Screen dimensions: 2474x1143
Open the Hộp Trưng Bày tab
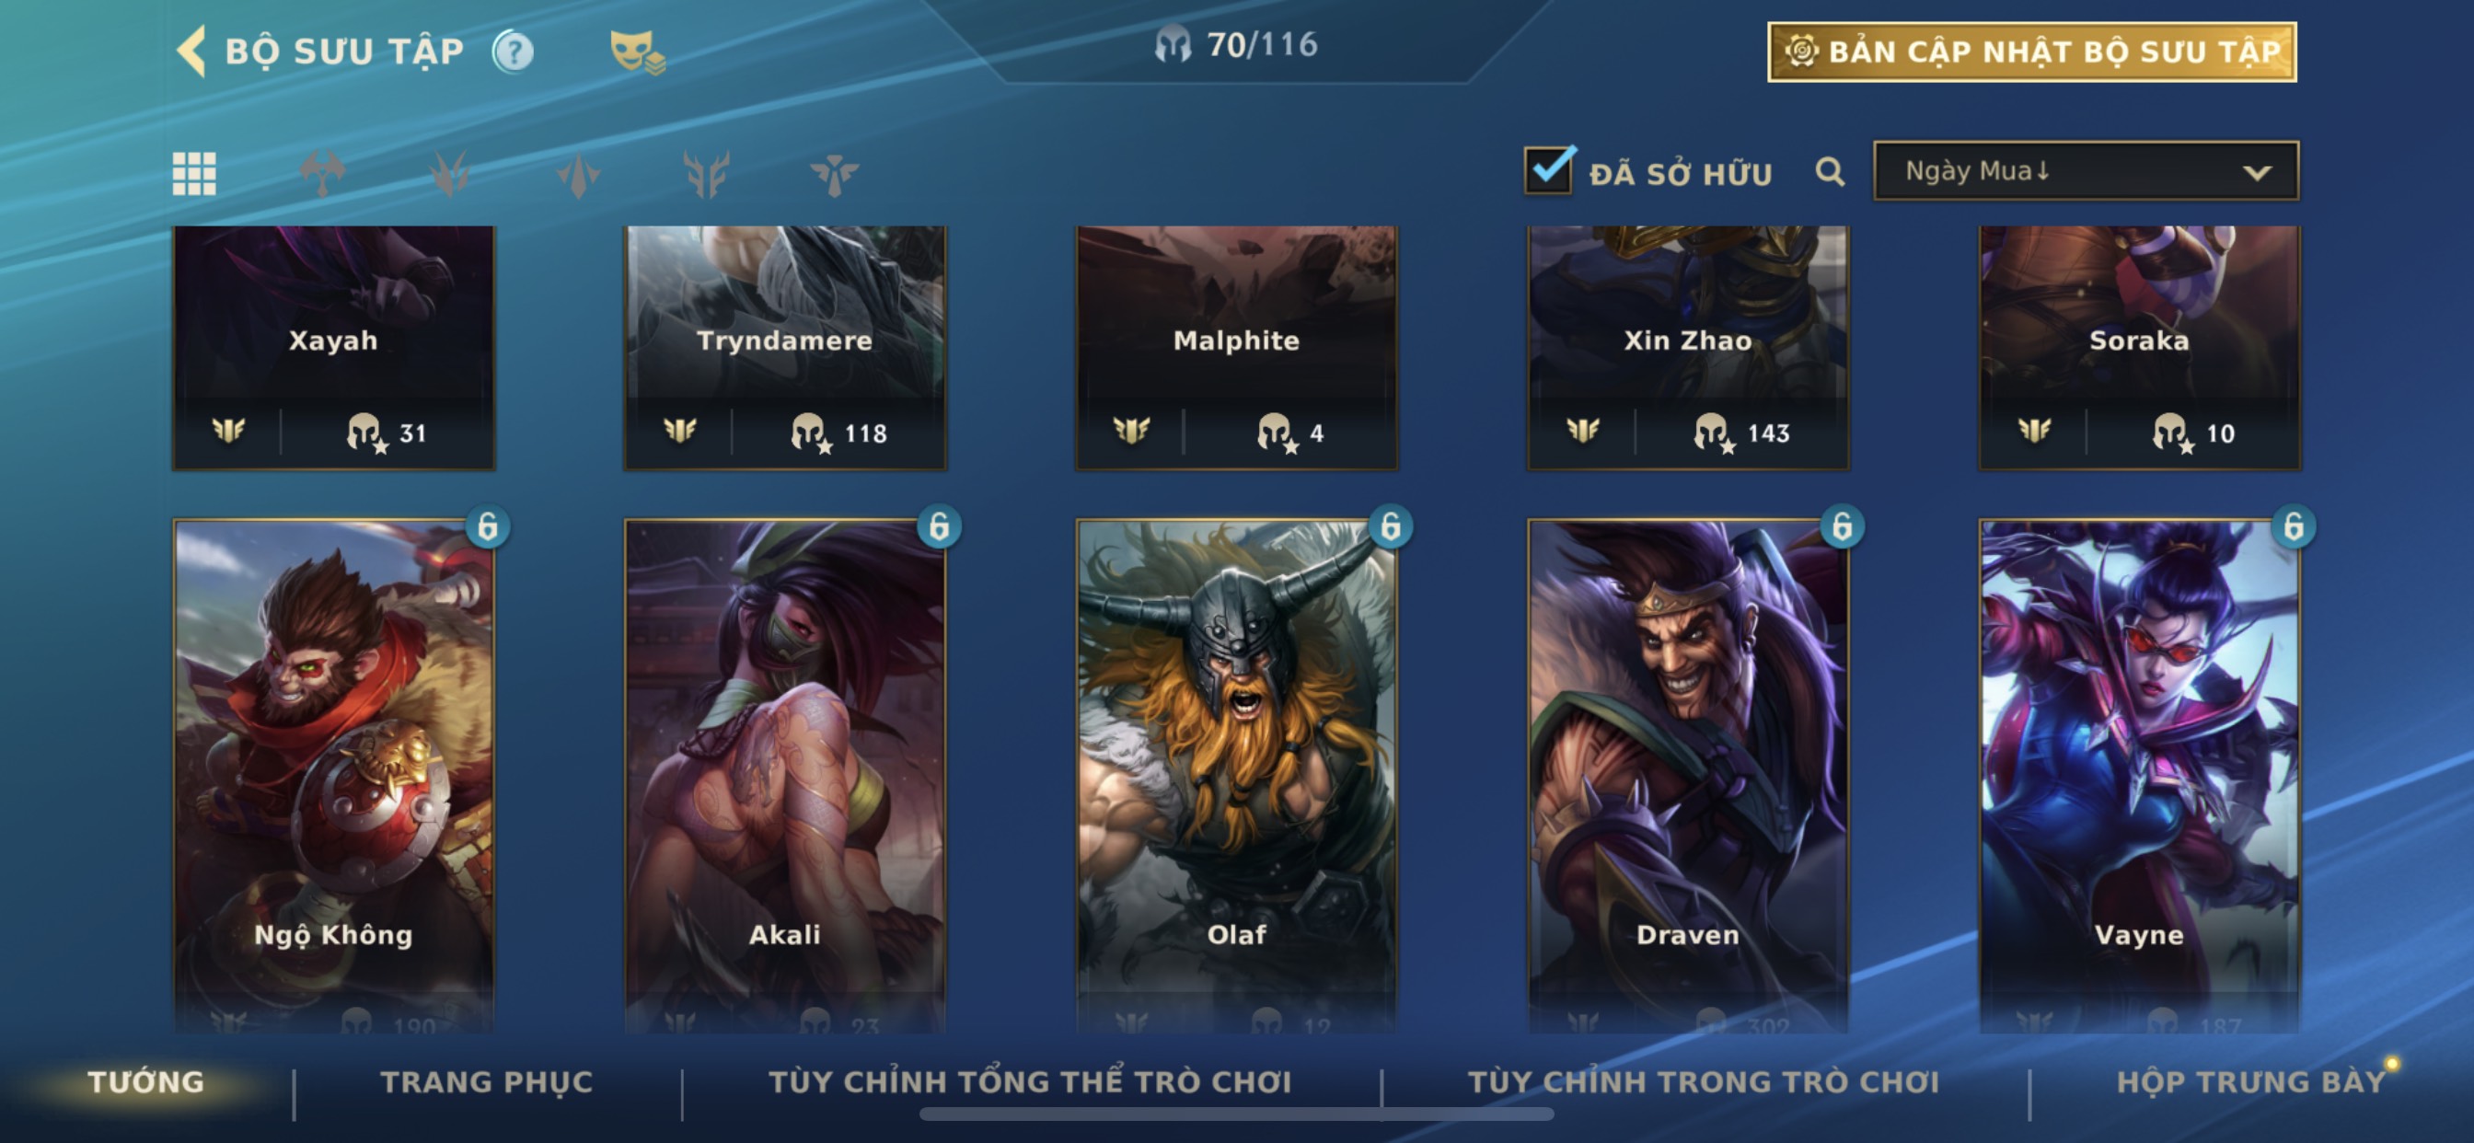[x=2250, y=1081]
